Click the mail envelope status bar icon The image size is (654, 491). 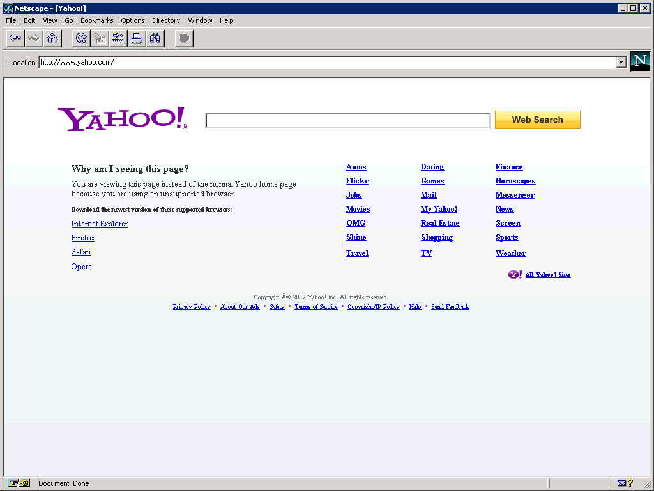pos(621,483)
